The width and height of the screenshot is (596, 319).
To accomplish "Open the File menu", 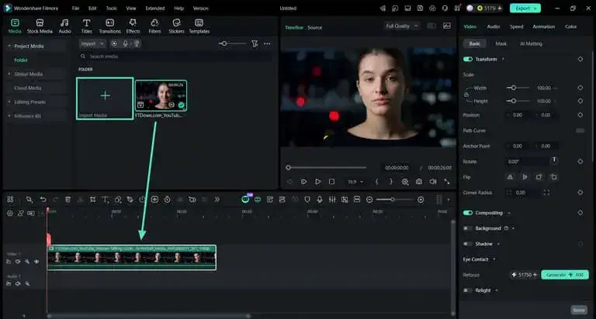I will point(75,8).
